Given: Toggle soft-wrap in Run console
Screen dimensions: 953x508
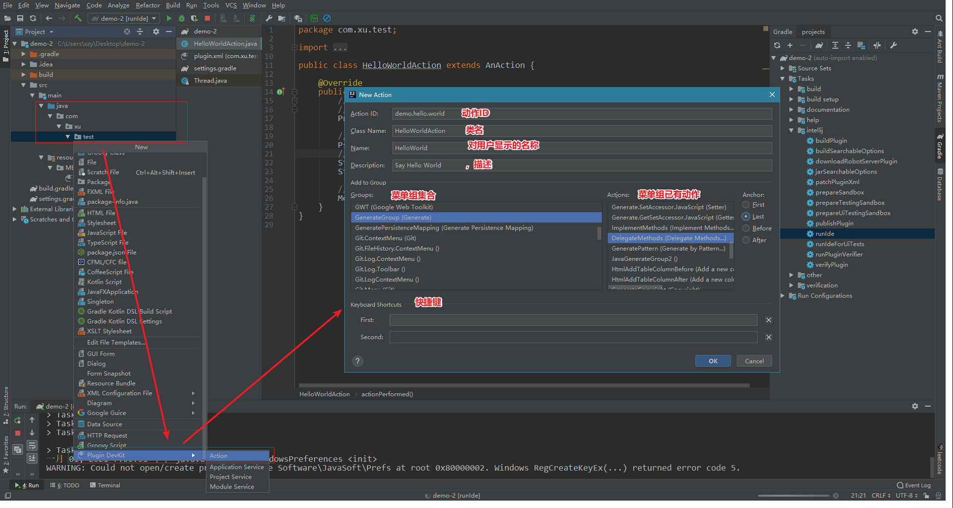Looking at the screenshot, I should click(32, 445).
